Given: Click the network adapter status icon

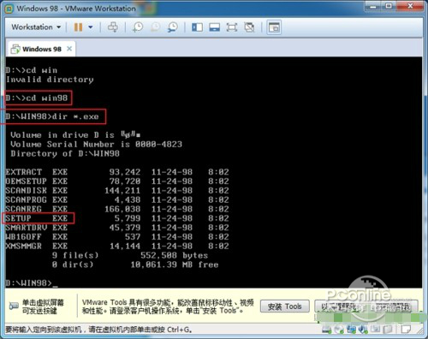Looking at the screenshot, I should 351,330.
